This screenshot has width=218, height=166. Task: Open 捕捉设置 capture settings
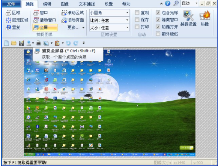[x=188, y=18]
